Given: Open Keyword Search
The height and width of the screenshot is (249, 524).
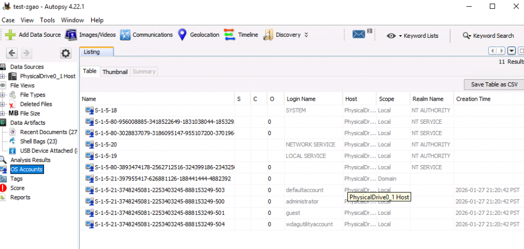Looking at the screenshot, I should coord(488,36).
